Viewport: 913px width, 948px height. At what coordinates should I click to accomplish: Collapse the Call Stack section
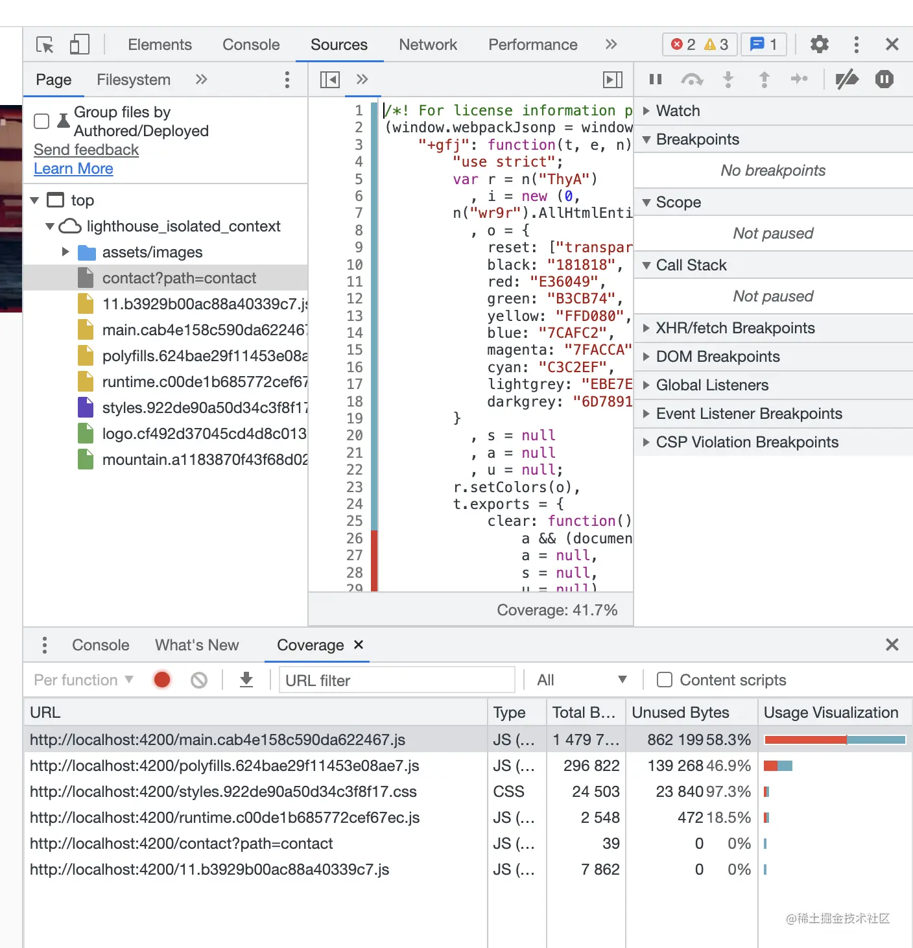click(x=773, y=265)
